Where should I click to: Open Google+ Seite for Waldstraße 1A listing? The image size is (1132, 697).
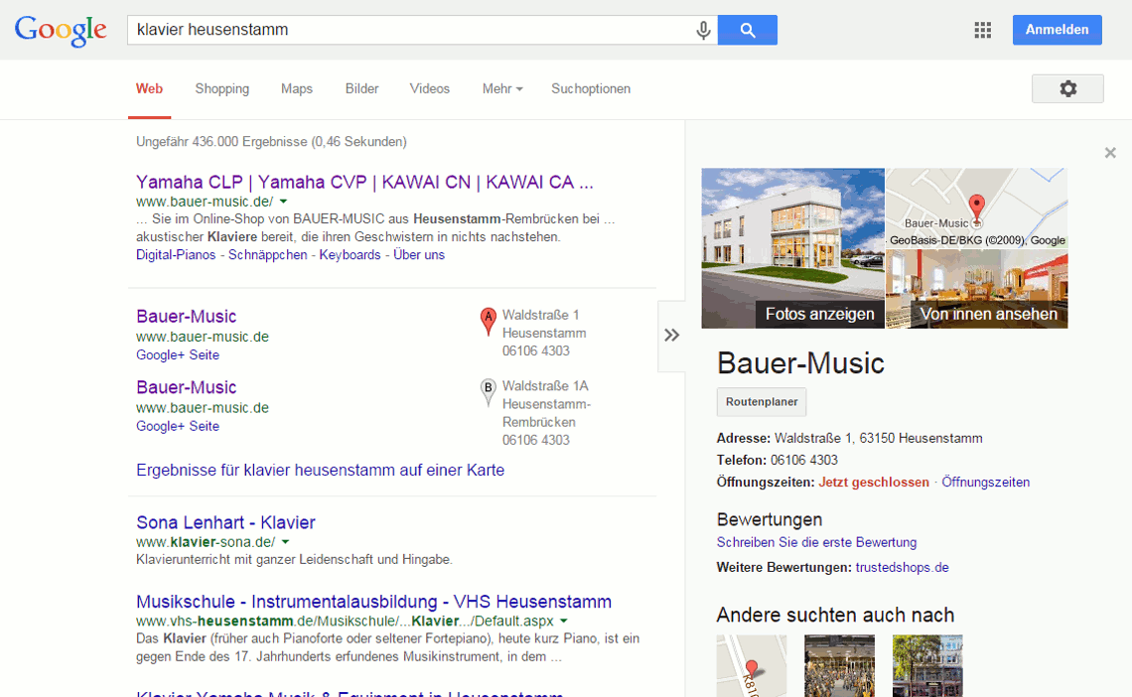click(178, 426)
